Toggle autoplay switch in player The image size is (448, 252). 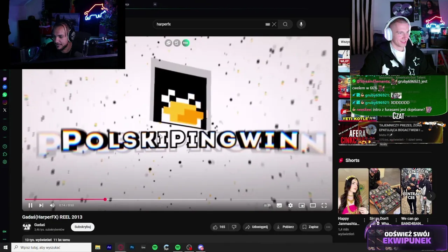tap(267, 205)
